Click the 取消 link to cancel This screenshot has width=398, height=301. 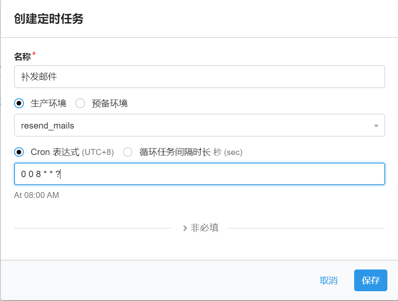coord(329,281)
